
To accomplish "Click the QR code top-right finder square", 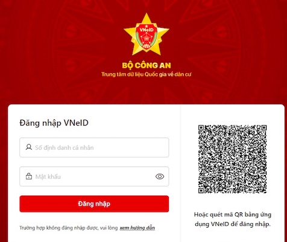I will [x=264, y=128].
